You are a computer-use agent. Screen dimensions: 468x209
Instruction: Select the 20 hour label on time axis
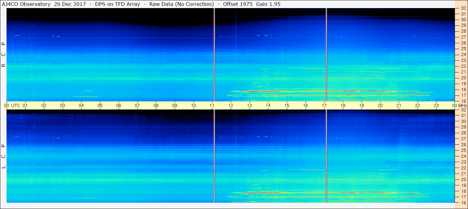pos(380,105)
